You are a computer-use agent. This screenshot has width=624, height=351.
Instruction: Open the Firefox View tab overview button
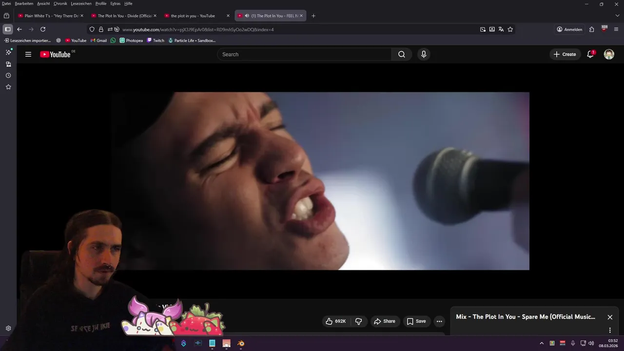tap(6, 16)
